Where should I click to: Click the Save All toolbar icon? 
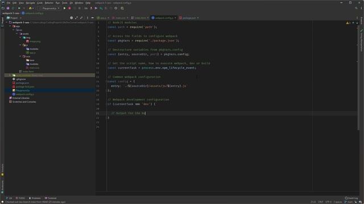pos(8,8)
